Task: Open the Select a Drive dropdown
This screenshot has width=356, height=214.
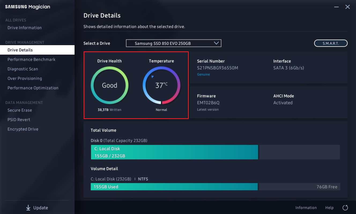Action: (173, 43)
